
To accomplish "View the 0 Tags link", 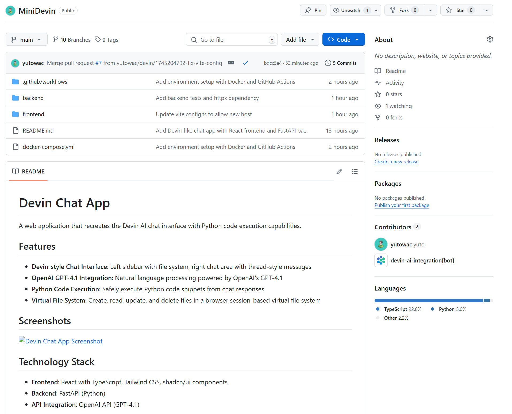I will pos(107,40).
